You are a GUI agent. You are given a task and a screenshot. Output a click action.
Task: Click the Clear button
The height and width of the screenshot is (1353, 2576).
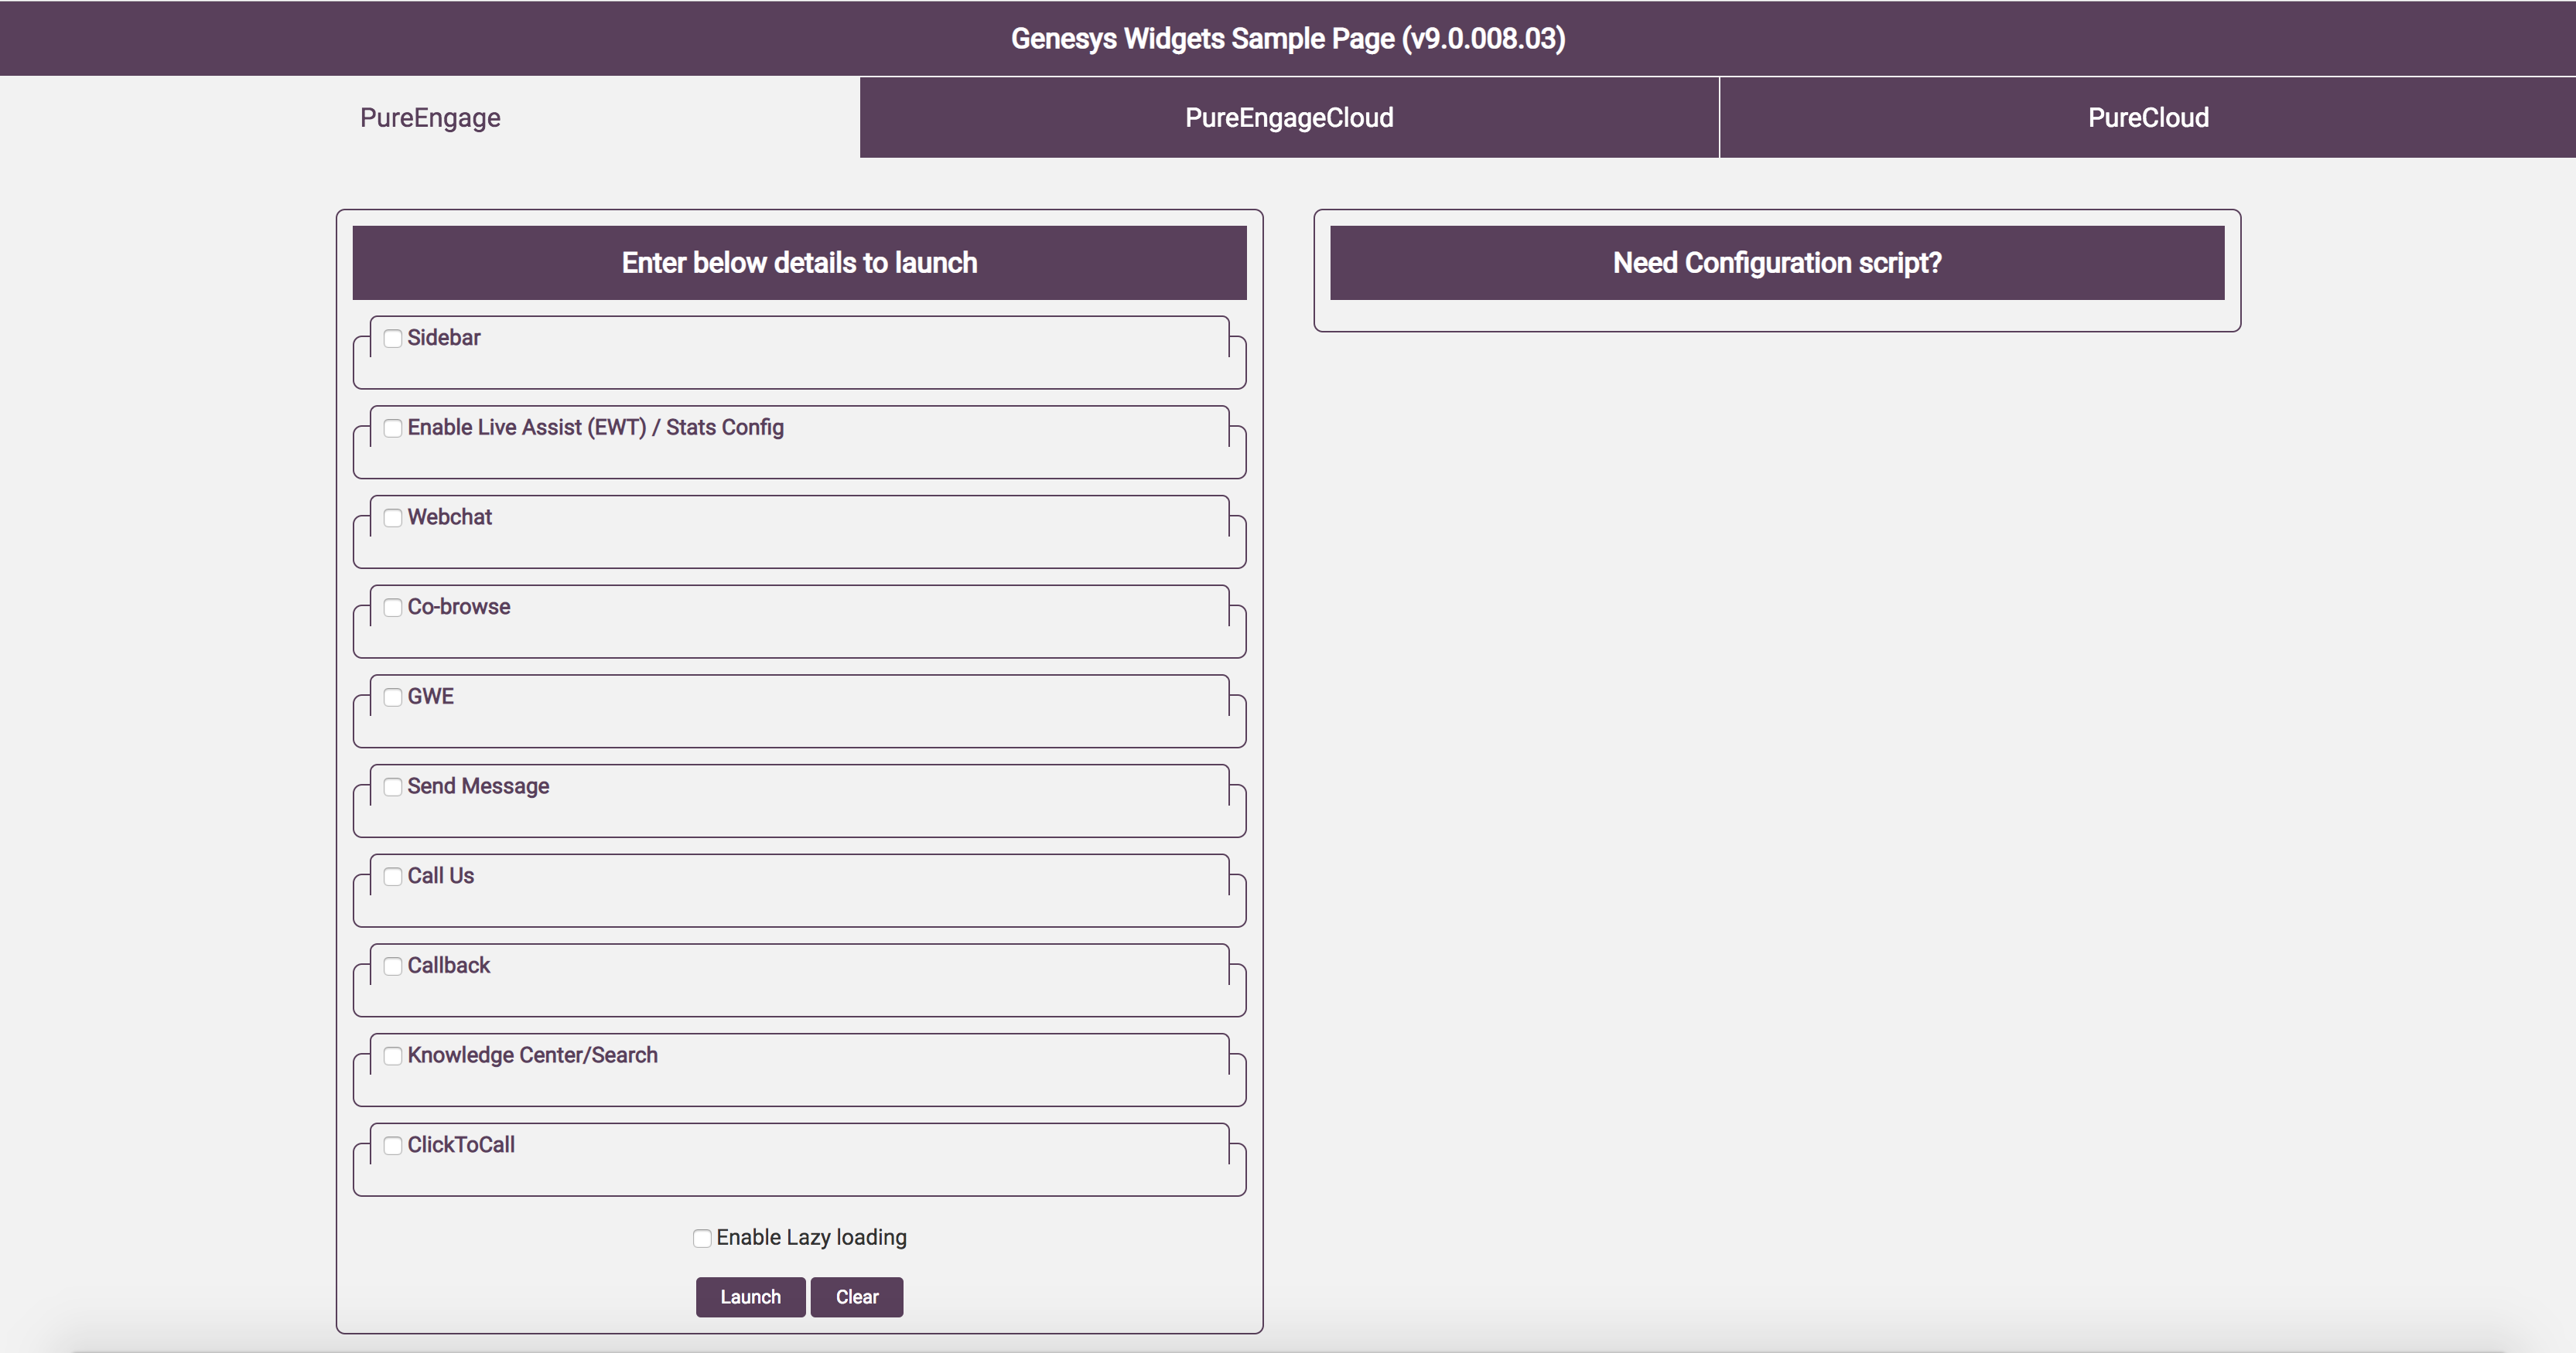coord(856,1297)
